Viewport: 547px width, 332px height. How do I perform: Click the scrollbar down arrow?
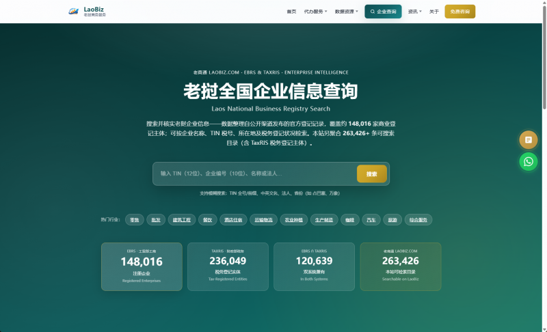point(544,329)
